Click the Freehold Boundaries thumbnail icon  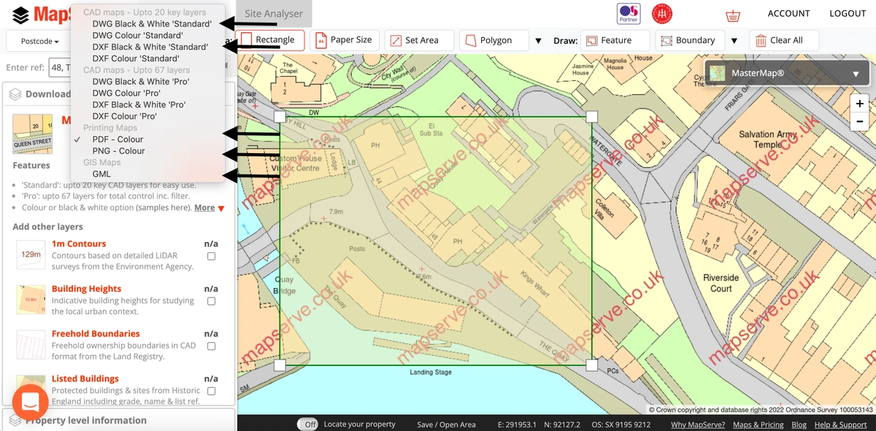(31, 345)
